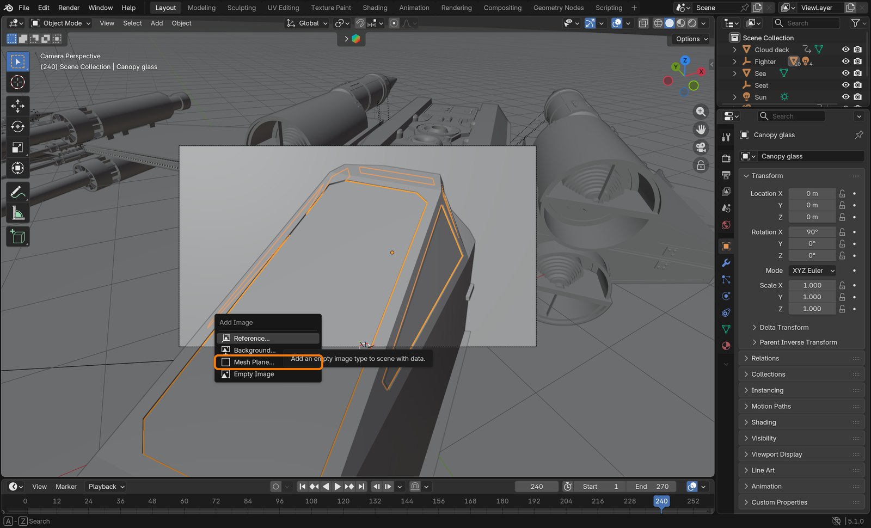Click play animation button
The image size is (871, 528).
coord(338,487)
